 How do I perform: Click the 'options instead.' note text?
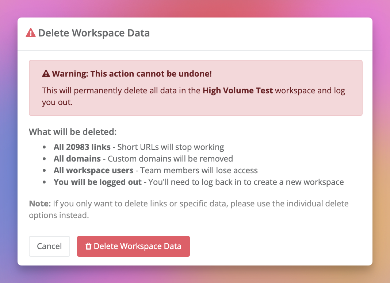click(x=59, y=215)
